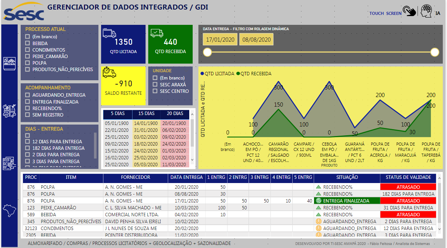Sort table by SITUAÇÃO header
The width and height of the screenshot is (447, 248).
(x=347, y=177)
